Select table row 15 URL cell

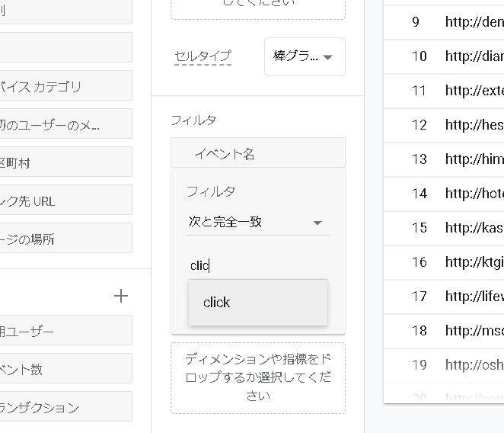click(x=474, y=227)
